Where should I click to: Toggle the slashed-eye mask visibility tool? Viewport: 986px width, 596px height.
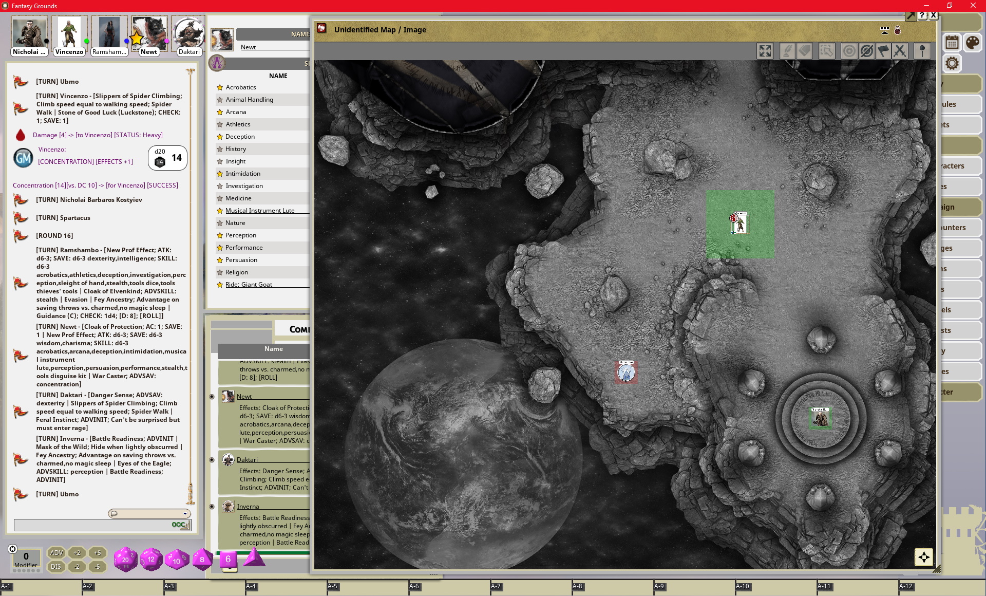coord(866,51)
